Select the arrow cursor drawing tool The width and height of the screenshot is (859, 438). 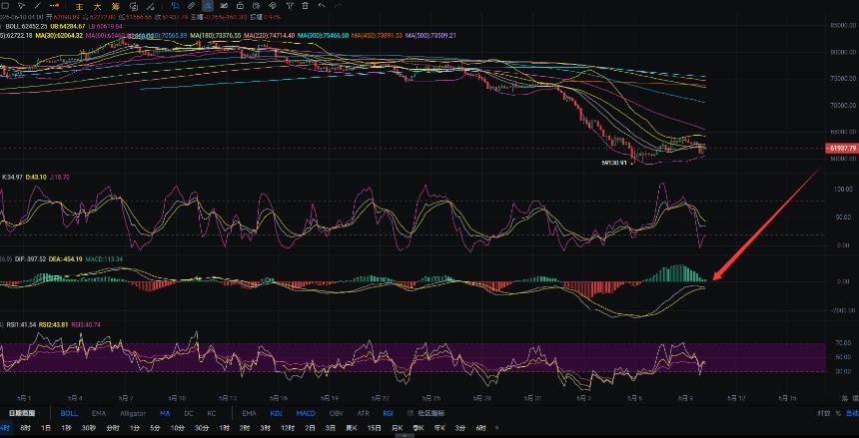point(21,6)
